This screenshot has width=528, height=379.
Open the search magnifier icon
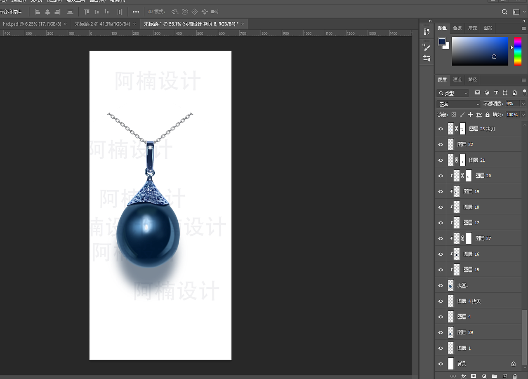(x=504, y=12)
